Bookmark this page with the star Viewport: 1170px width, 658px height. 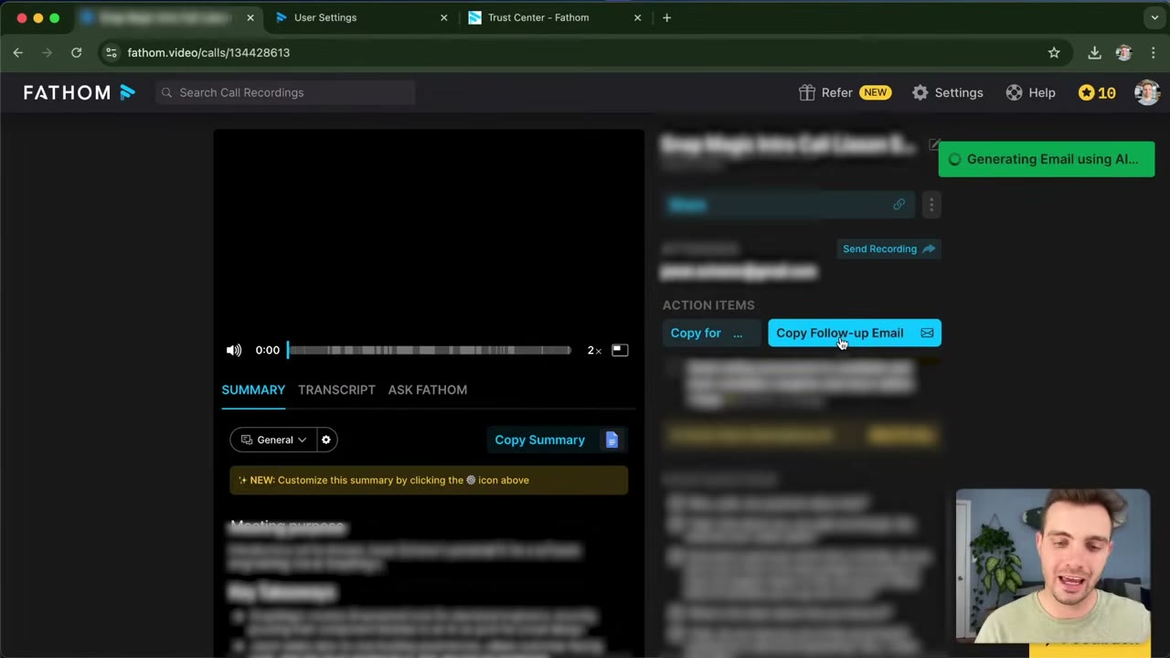(1054, 53)
